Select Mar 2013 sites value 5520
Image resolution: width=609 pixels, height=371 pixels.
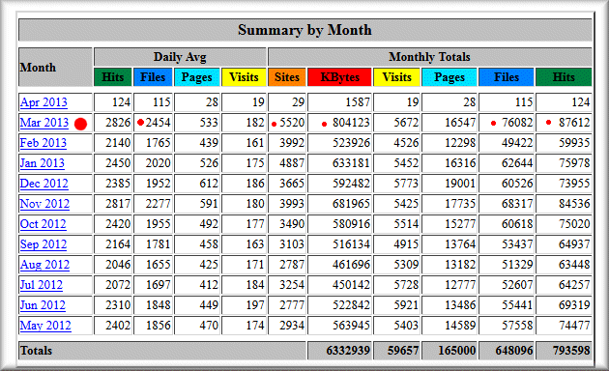coord(292,123)
